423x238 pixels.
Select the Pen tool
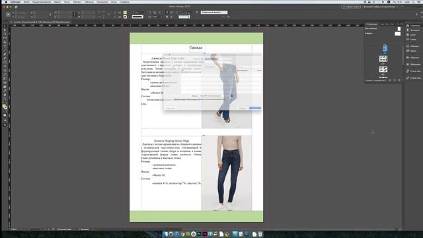(x=5, y=54)
